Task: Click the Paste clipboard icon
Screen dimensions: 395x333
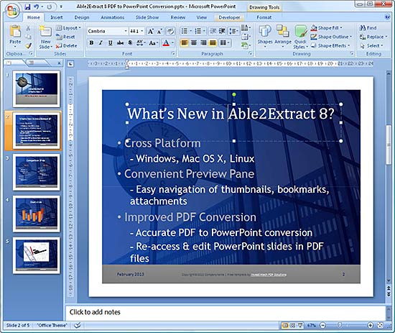Action: point(15,31)
